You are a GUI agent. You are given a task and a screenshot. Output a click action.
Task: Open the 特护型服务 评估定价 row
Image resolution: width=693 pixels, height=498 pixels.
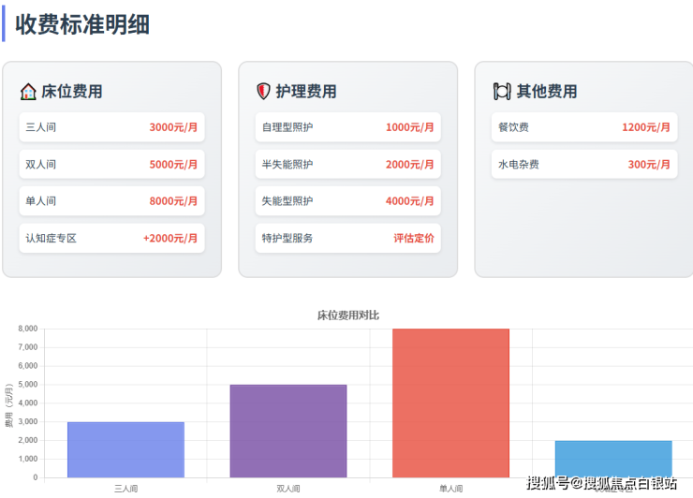click(x=347, y=239)
